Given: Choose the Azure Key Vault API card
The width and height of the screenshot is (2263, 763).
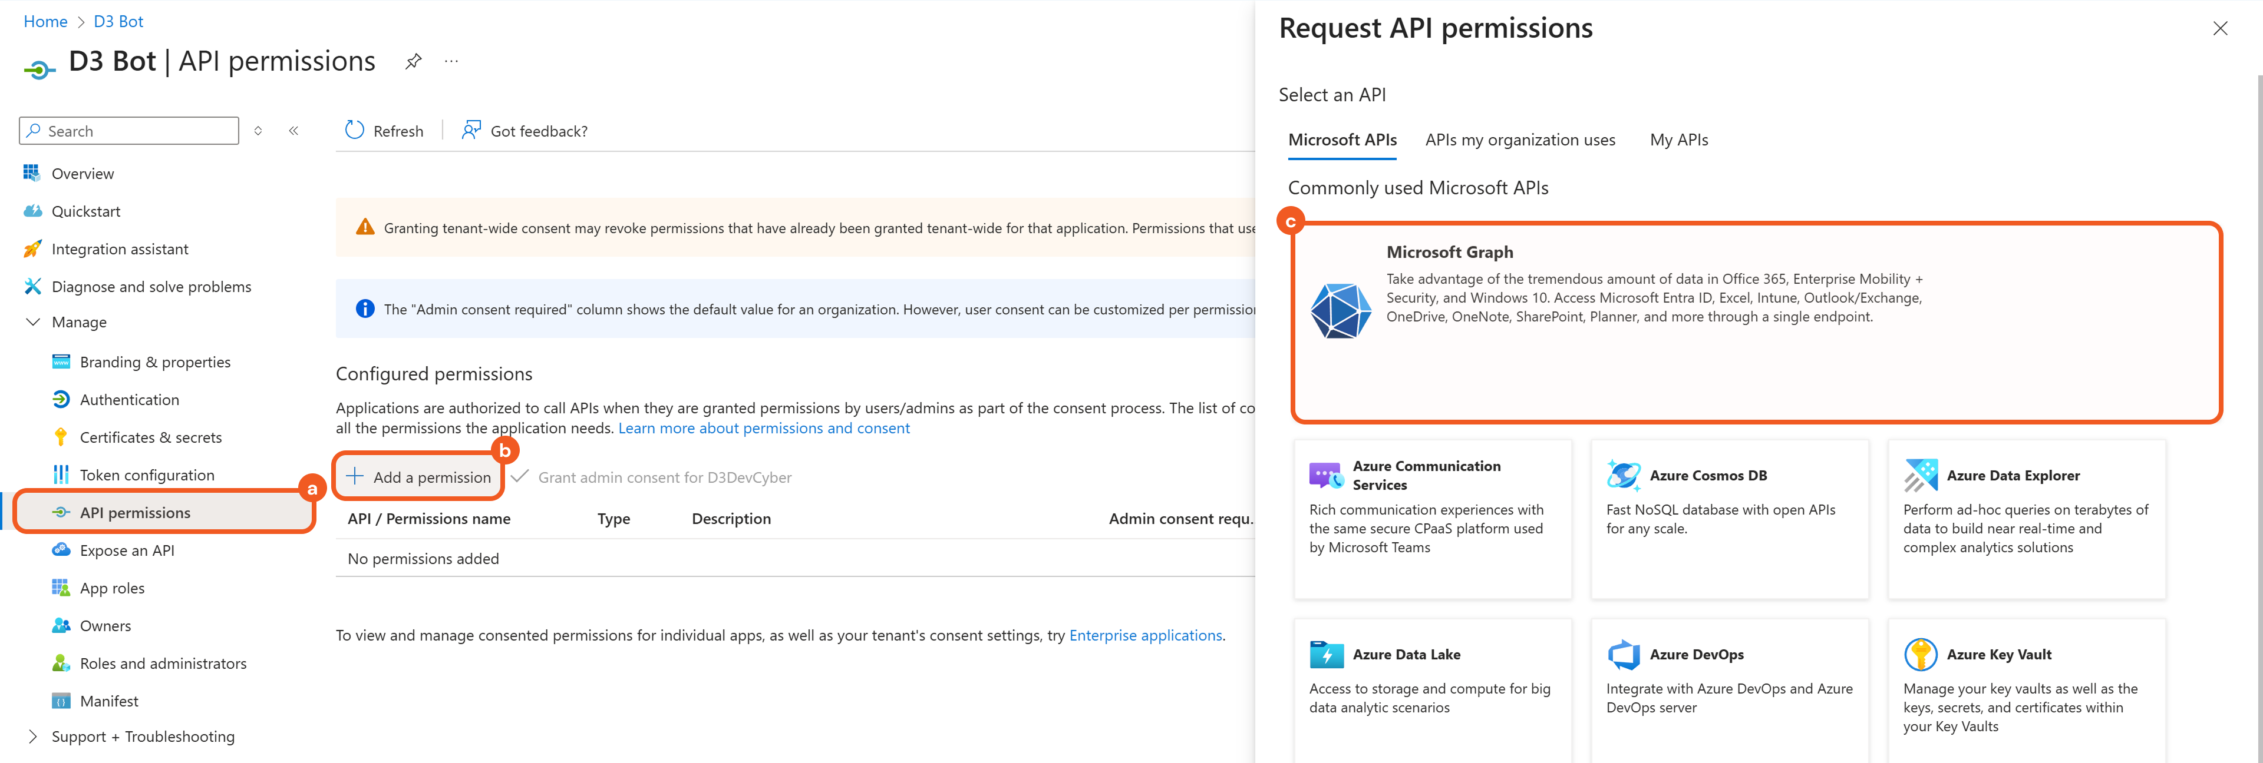Looking at the screenshot, I should click(x=2026, y=689).
